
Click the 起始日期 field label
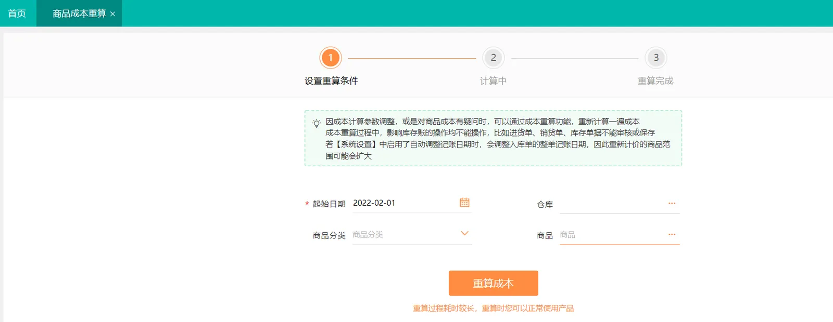[329, 204]
